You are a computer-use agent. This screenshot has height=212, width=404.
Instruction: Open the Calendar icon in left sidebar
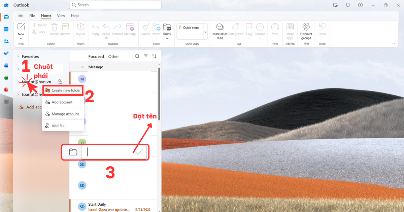[x=6, y=29]
